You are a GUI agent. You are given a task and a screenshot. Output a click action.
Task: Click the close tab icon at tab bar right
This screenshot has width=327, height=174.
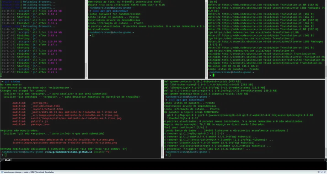click(325, 160)
